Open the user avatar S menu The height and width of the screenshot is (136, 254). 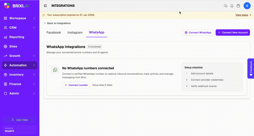(247, 6)
